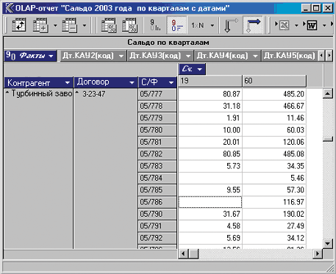Click the horizontal scrollbar thumb
The height and width of the screenshot is (274, 336).
pos(193,253)
